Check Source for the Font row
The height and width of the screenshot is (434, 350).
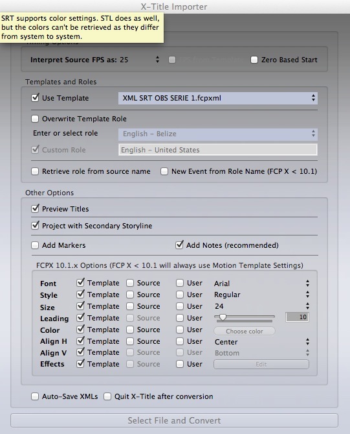130,283
